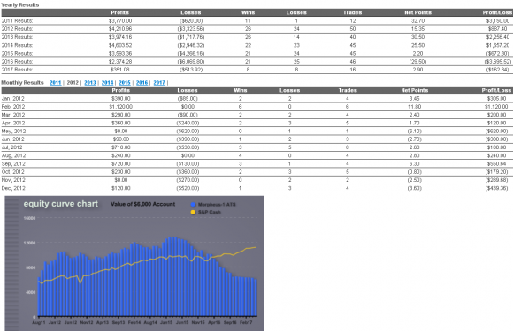
Task: Click the $3,770.00 profits cell
Action: (x=120, y=21)
